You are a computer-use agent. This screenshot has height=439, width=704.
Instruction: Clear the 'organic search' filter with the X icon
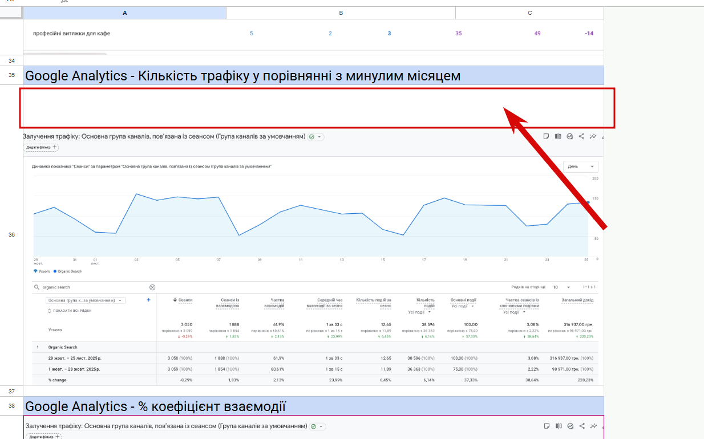[x=152, y=287]
